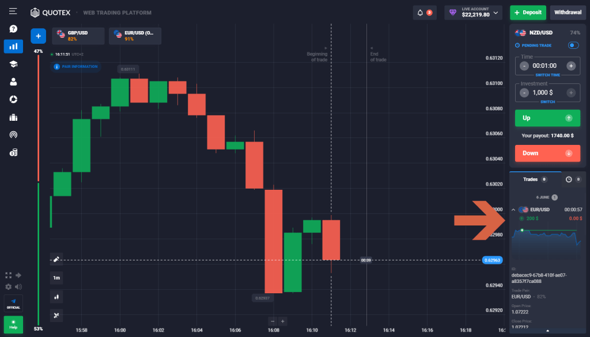Increase trade time with plus button

coord(571,66)
